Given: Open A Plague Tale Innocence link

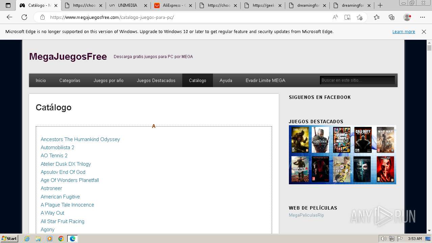Looking at the screenshot, I should tap(67, 205).
